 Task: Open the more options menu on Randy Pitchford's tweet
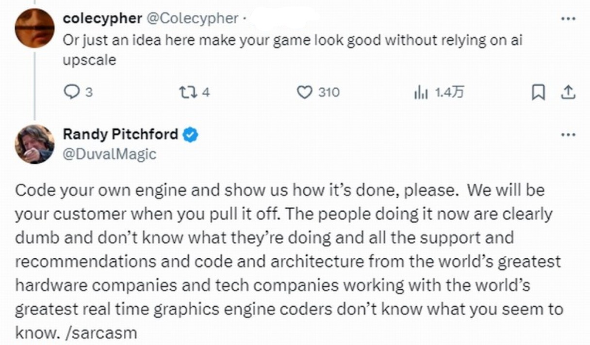[x=568, y=135]
